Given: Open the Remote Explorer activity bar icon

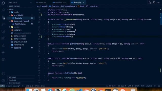Looking at the screenshot, I should (3, 31).
